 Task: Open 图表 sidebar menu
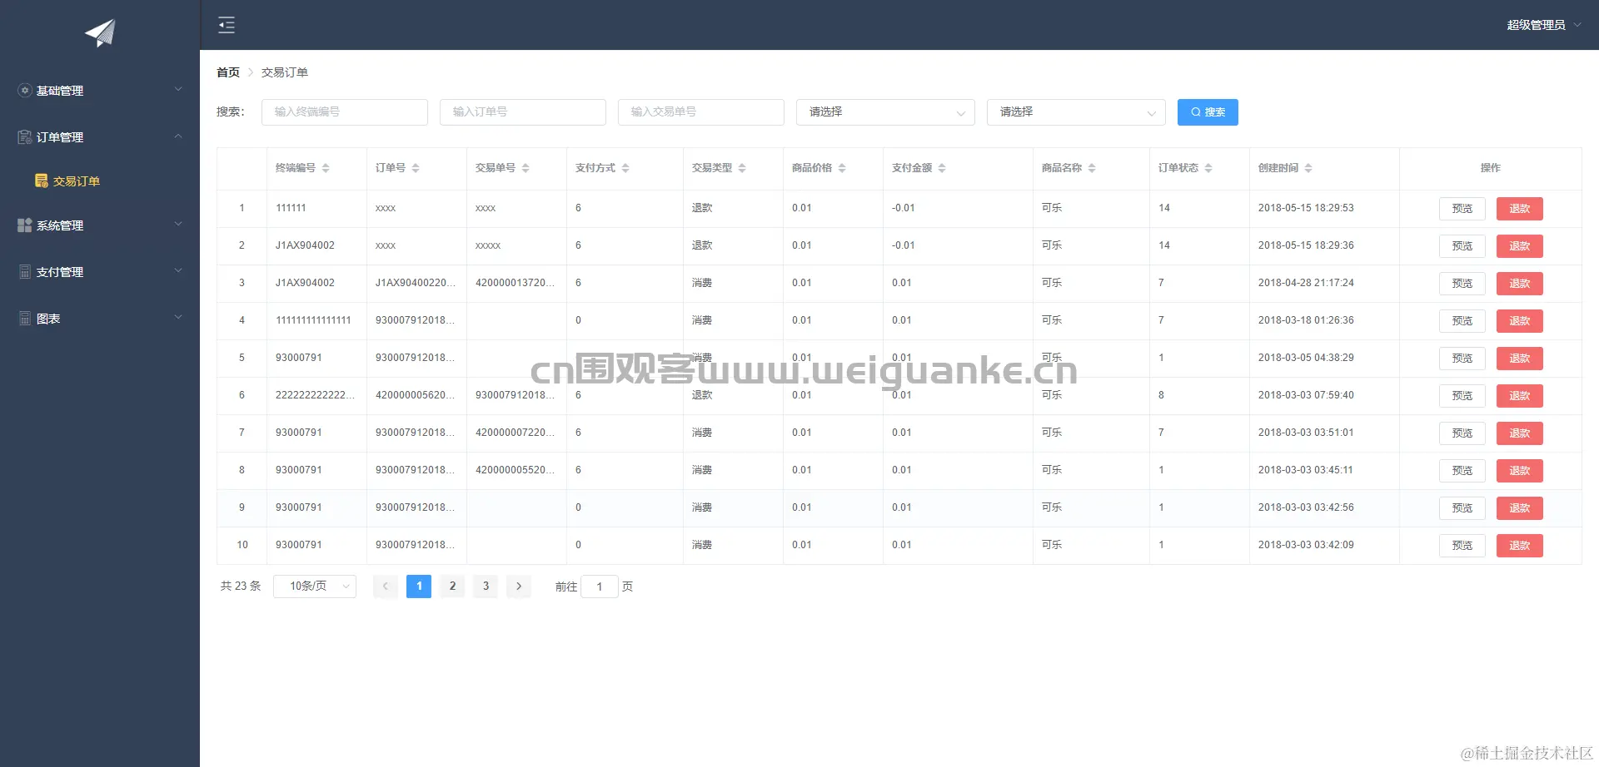coord(100,319)
